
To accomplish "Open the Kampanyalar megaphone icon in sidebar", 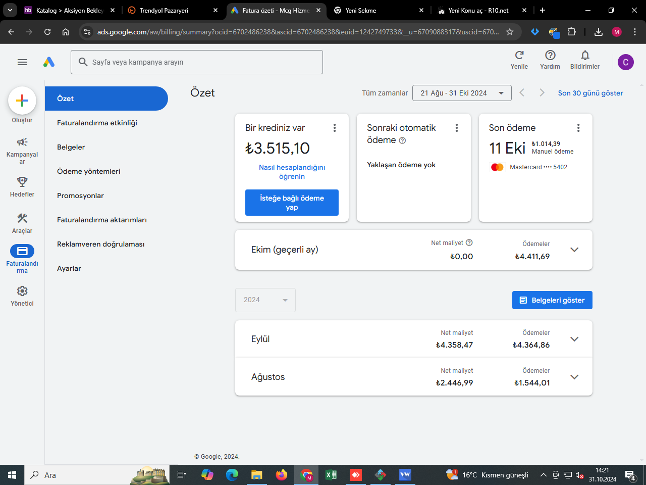I will [22, 142].
